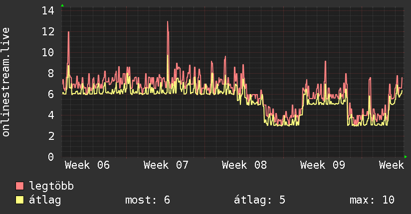
Task: Click the y-axis label 8
Action: tap(51, 74)
